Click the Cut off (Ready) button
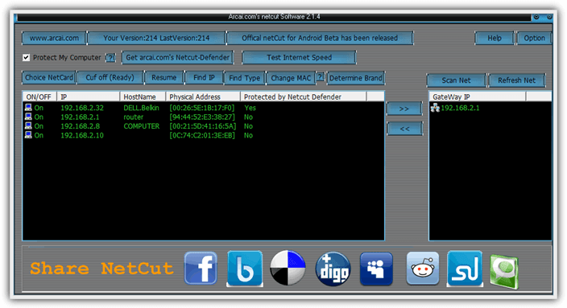Screen dimensions: 567x308 point(110,78)
